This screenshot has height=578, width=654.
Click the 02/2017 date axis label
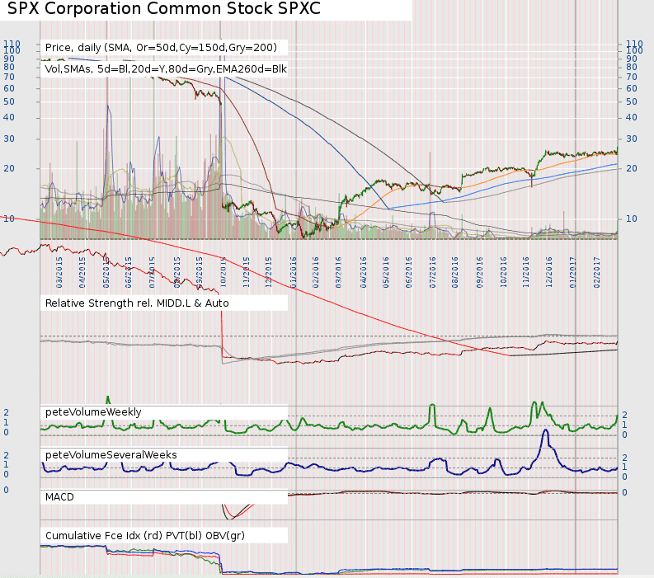coord(597,272)
